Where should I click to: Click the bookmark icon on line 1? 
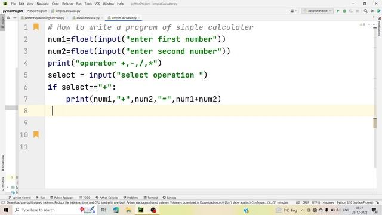pyautogui.click(x=36, y=27)
